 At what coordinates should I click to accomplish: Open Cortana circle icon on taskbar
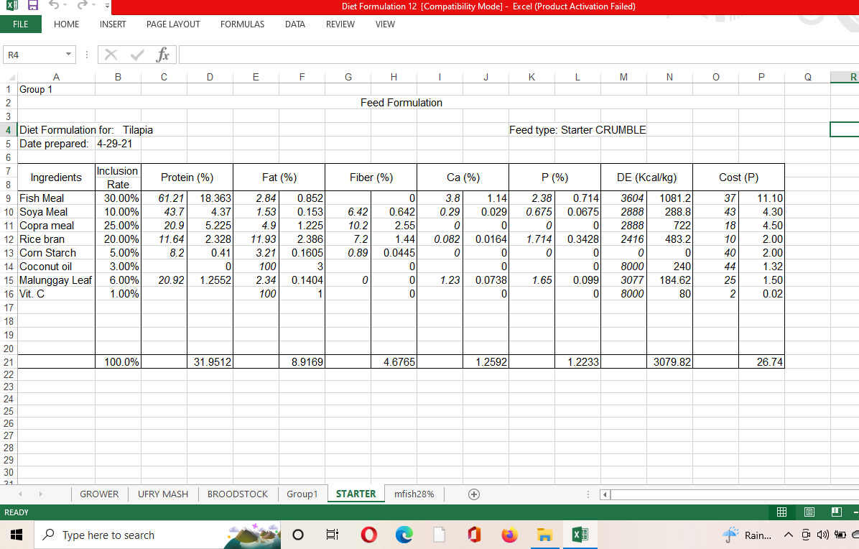[x=298, y=535]
